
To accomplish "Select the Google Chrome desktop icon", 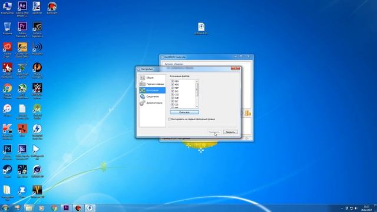I will pos(7,91).
